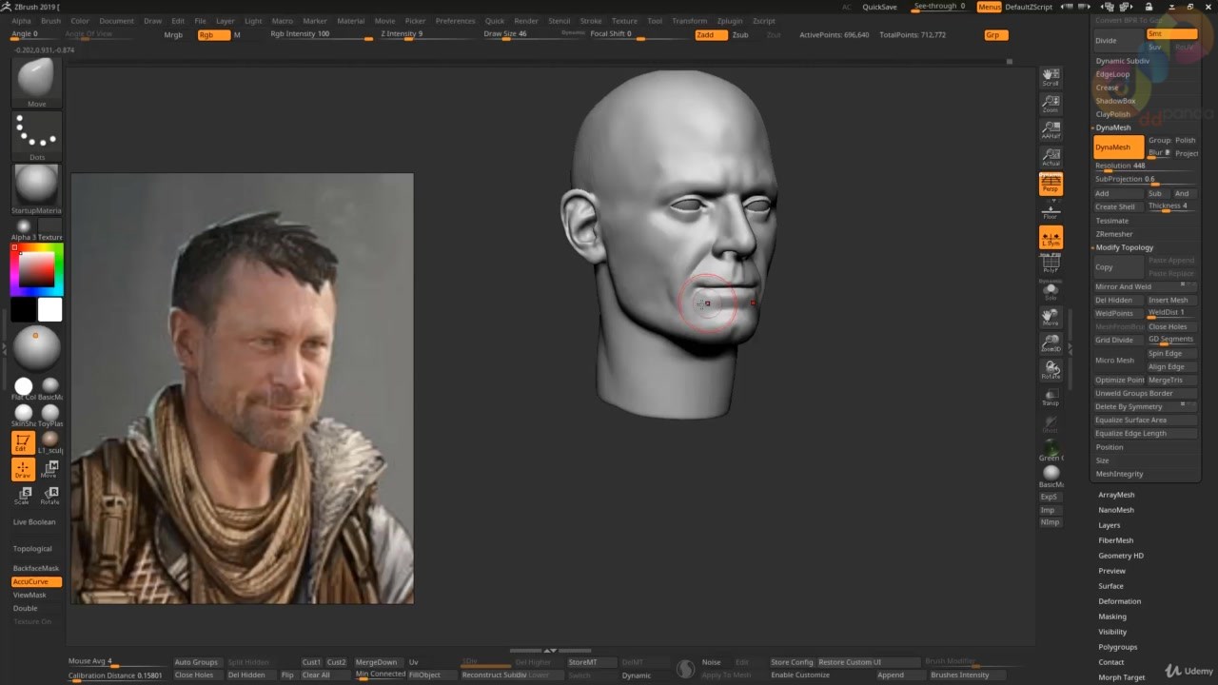Viewport: 1218px width, 685px height.
Task: Expand the Layers subpalette
Action: click(x=1110, y=525)
